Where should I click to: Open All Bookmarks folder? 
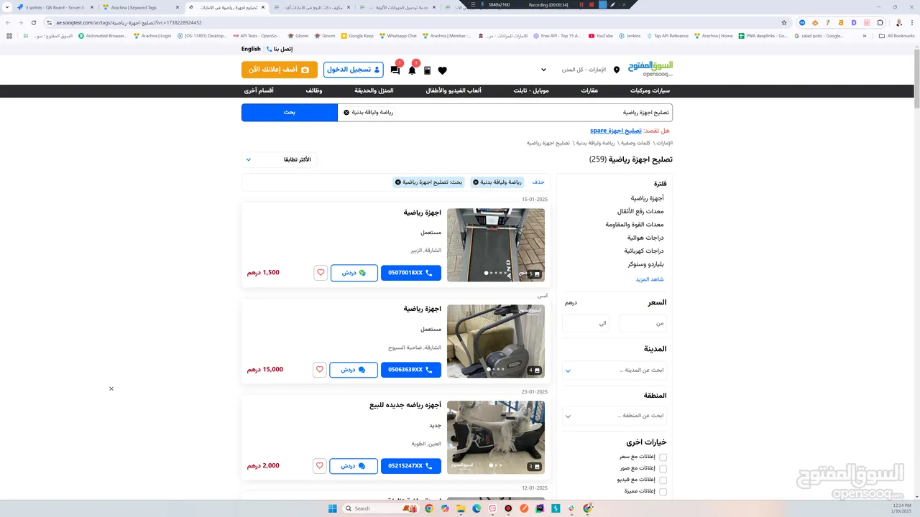tap(896, 35)
